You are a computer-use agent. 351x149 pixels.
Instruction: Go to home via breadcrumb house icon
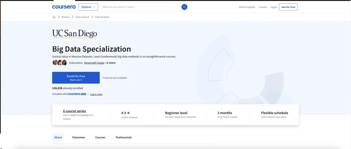tap(54, 17)
